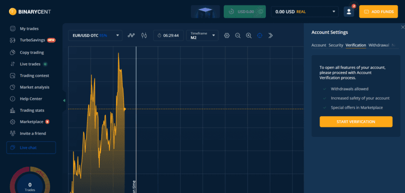Image resolution: width=405 pixels, height=193 pixels.
Task: Click the Trading stats bar chart icon
Action: click(12, 111)
